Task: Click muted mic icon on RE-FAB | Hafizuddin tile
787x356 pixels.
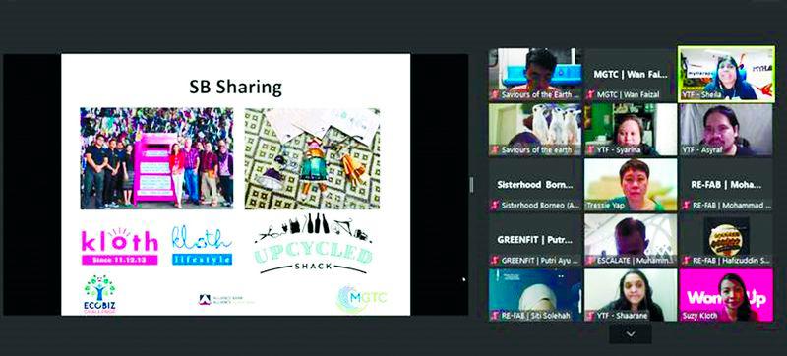Action: point(687,260)
